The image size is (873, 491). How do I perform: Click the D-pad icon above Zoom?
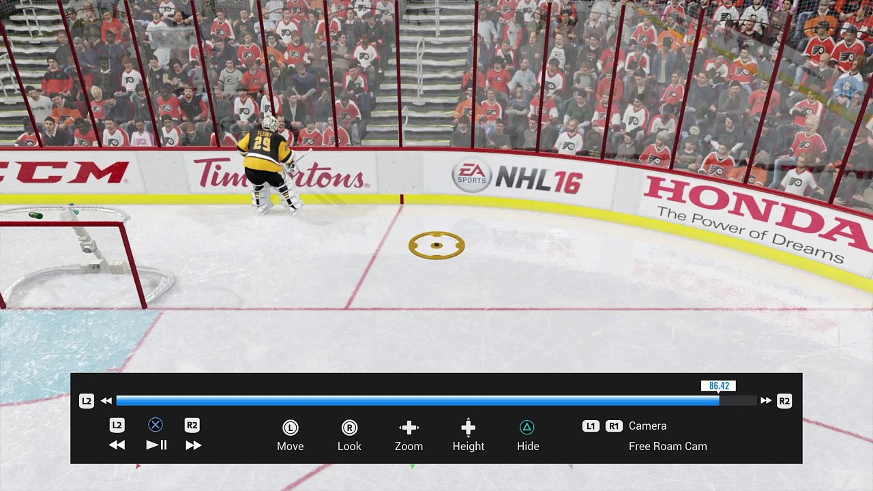[409, 428]
